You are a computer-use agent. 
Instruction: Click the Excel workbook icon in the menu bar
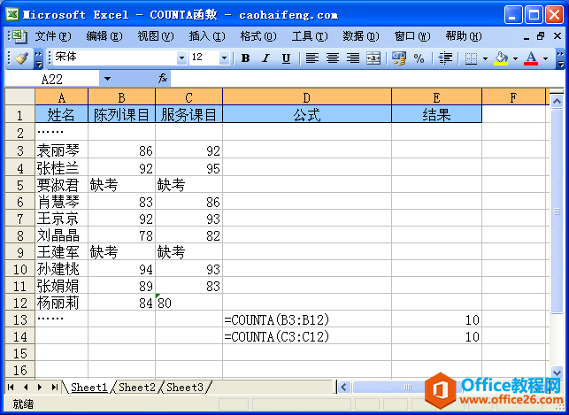click(x=18, y=36)
